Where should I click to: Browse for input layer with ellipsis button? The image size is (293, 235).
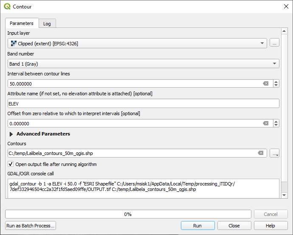coord(274,43)
